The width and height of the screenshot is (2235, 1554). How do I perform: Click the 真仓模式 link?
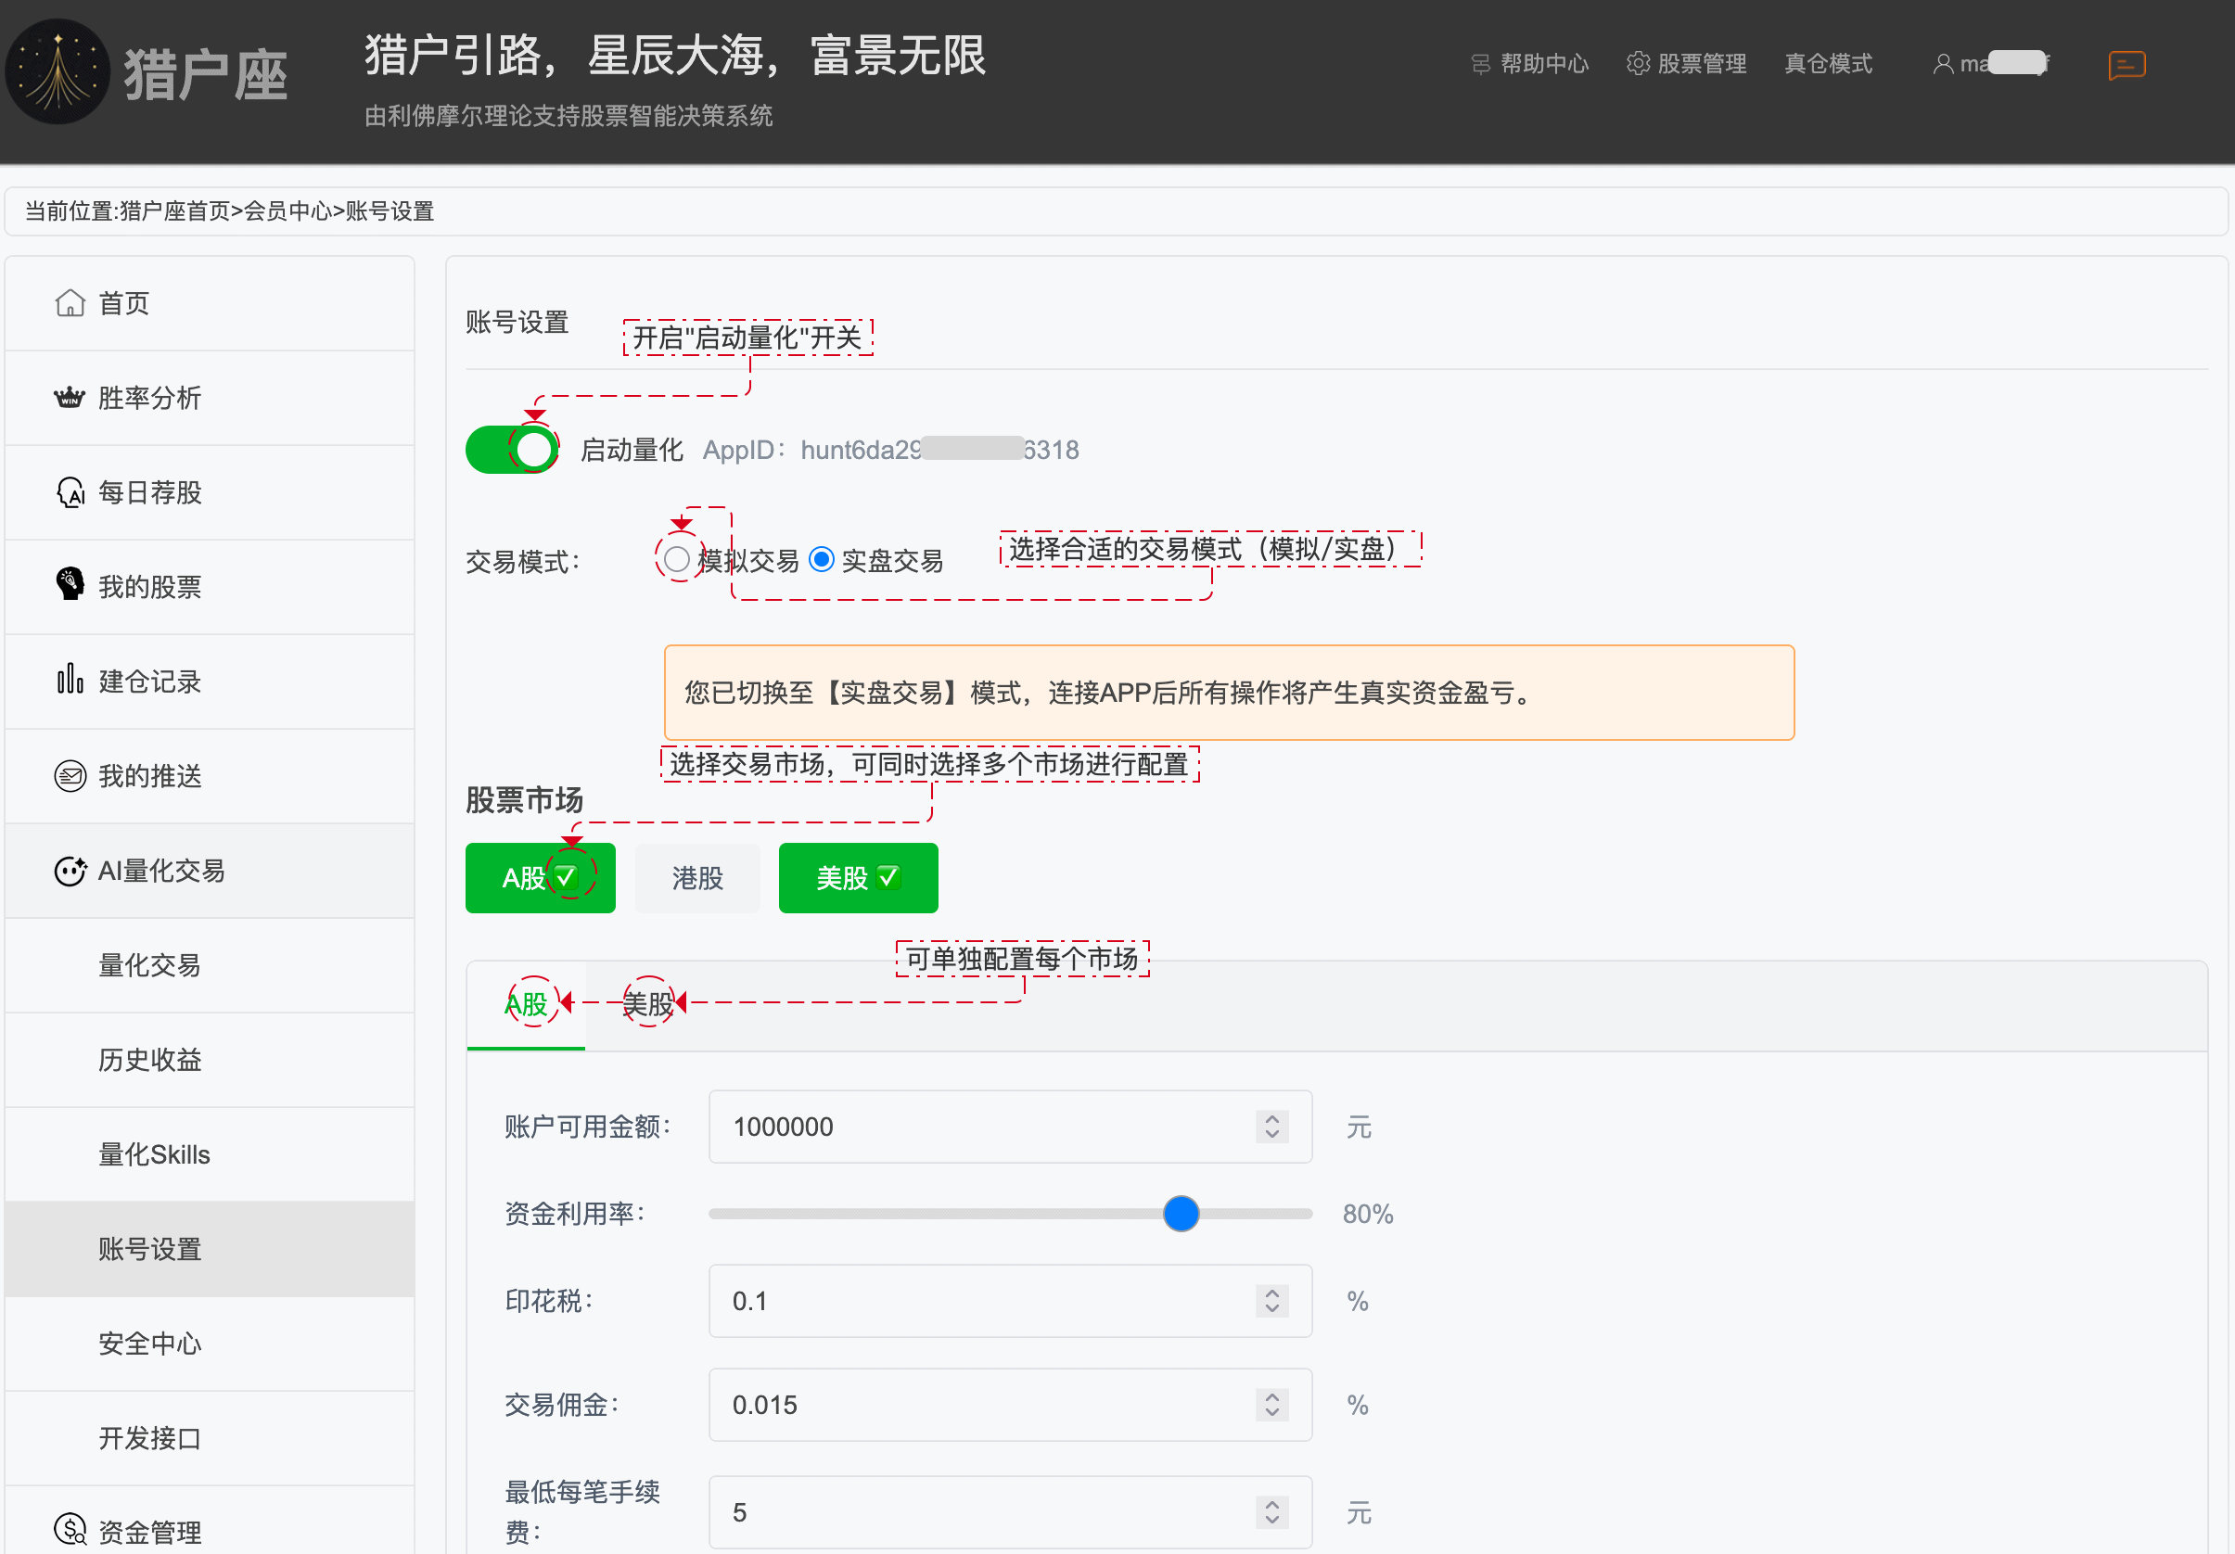tap(1828, 64)
